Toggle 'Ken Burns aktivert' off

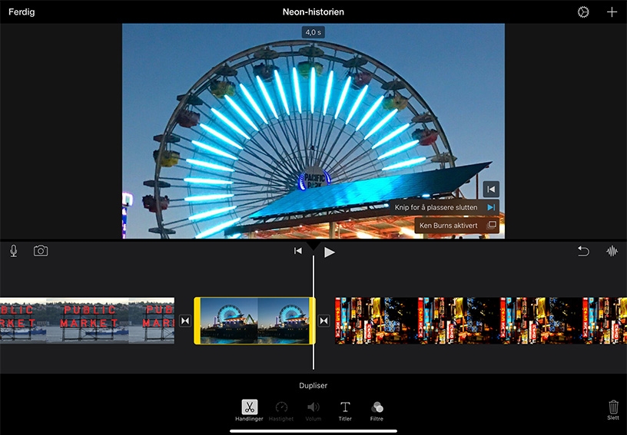click(x=457, y=226)
